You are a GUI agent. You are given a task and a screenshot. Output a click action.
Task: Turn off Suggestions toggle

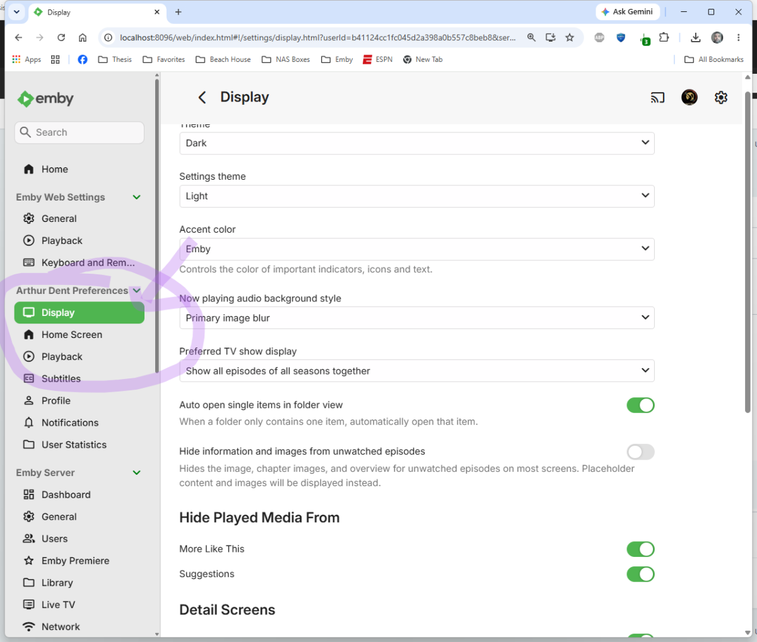640,574
